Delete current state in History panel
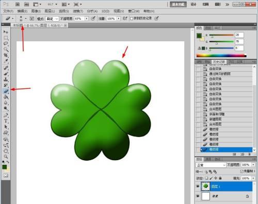The image size is (258, 204). pyautogui.click(x=249, y=154)
